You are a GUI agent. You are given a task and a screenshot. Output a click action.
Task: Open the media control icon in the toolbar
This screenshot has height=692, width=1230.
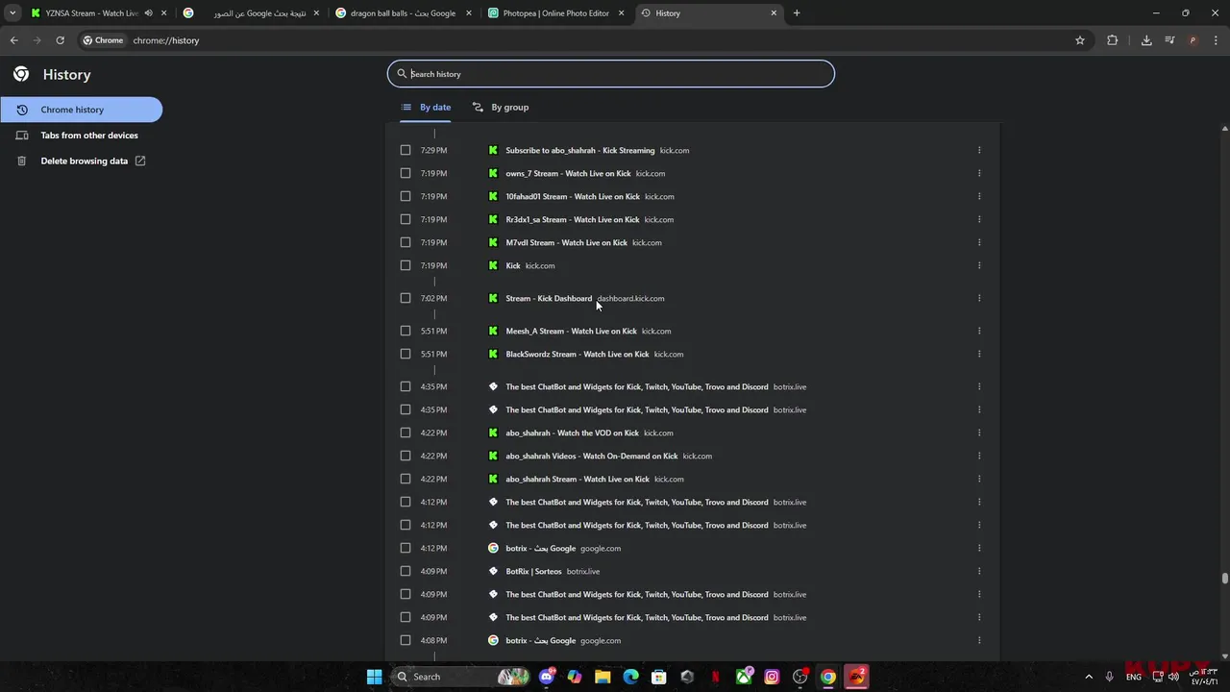[x=1169, y=40]
